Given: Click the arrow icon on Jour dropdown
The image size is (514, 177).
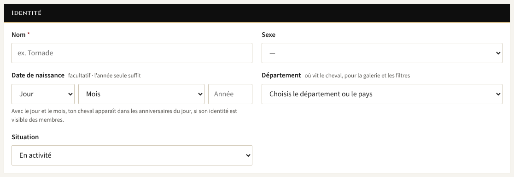Looking at the screenshot, I should click(x=70, y=94).
